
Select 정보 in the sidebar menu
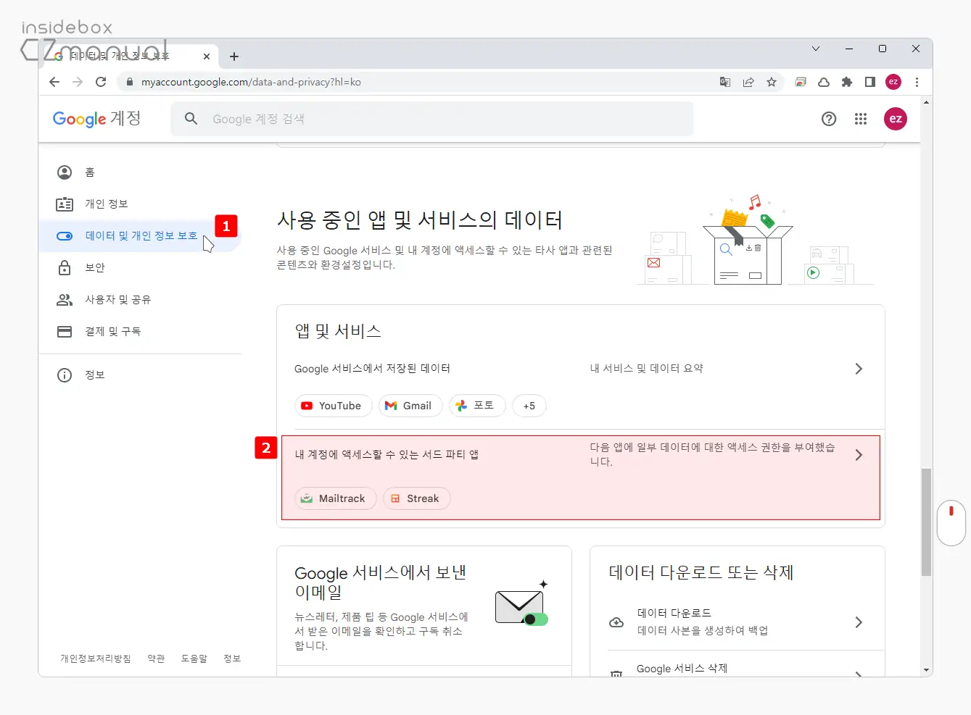140,375
